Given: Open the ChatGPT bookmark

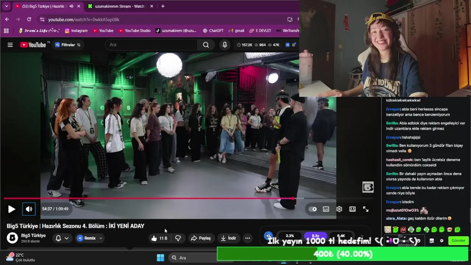Looking at the screenshot, I should [213, 31].
